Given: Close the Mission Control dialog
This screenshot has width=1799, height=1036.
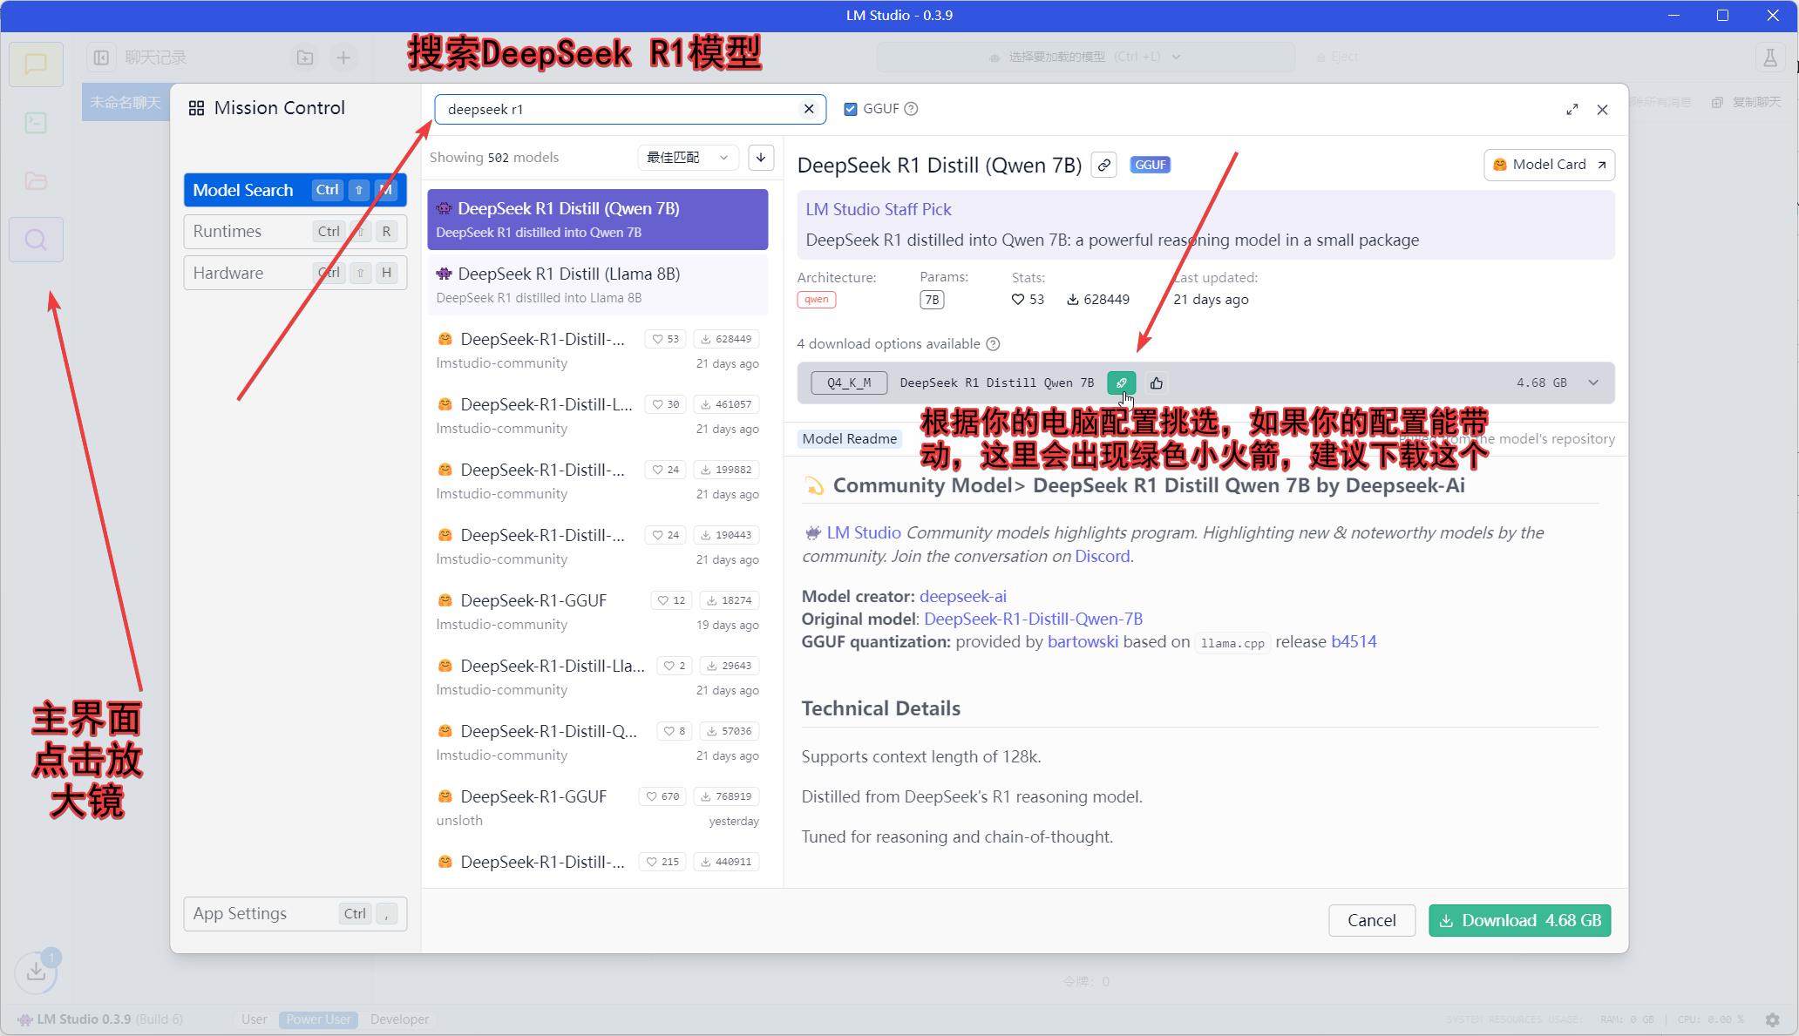Looking at the screenshot, I should click(x=1602, y=110).
